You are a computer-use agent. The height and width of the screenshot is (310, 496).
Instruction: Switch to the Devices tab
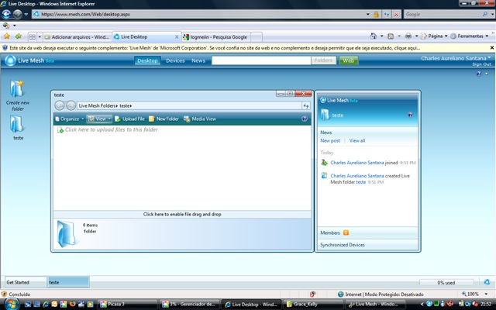tap(175, 60)
